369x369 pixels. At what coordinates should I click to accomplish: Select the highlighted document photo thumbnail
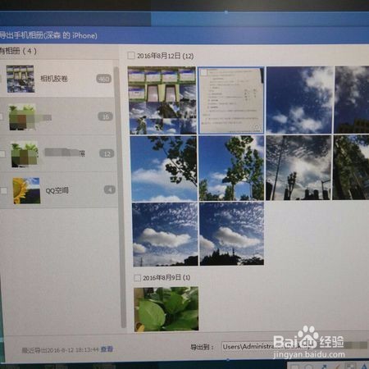(231, 100)
